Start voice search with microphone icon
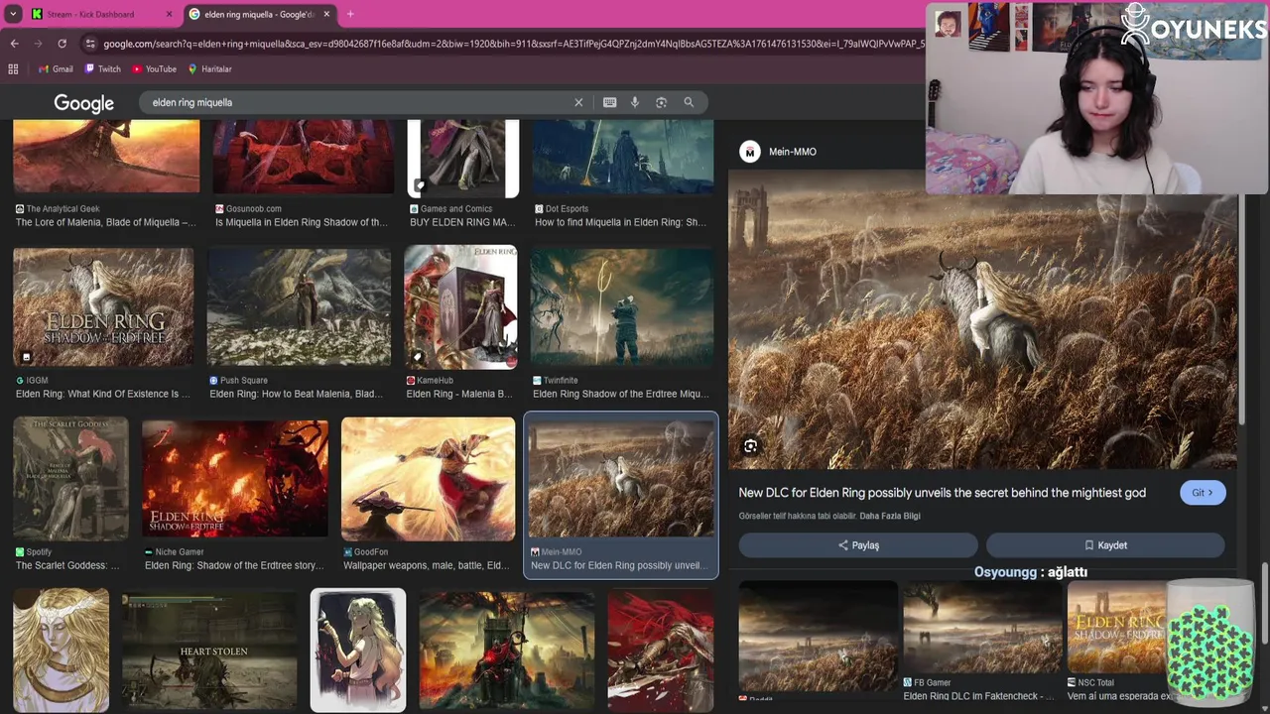This screenshot has width=1270, height=714. [635, 102]
